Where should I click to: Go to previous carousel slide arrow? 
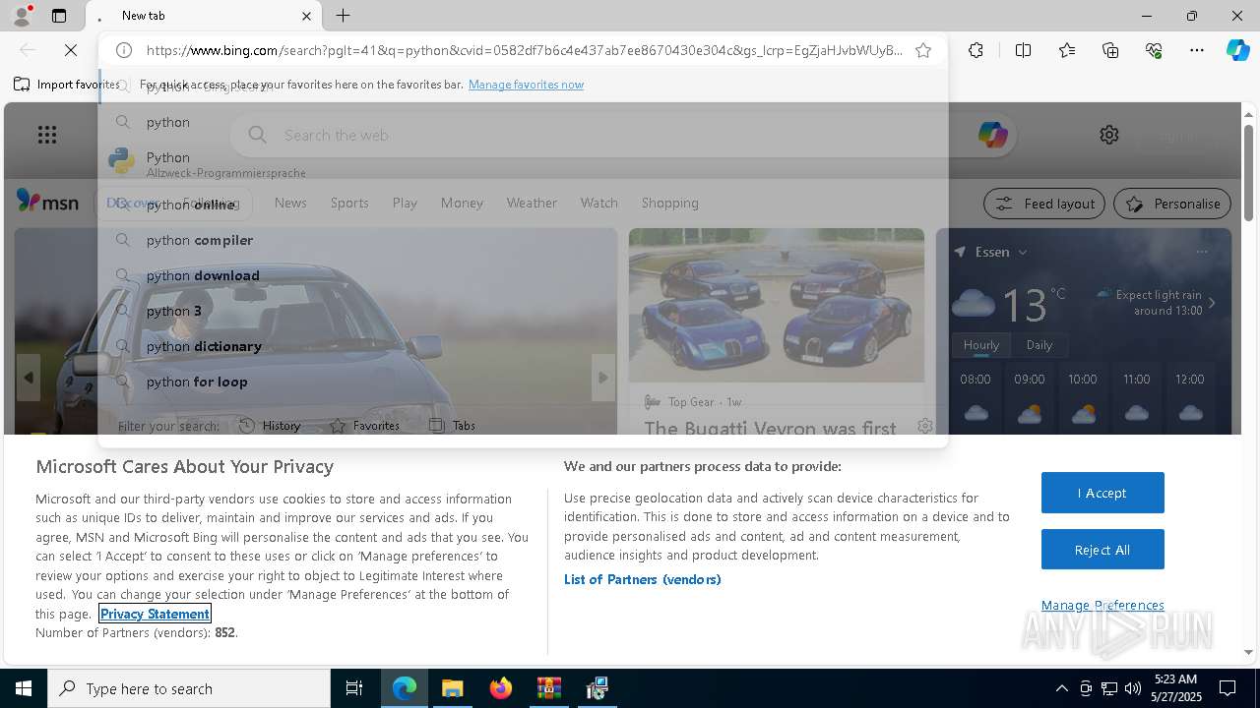coord(28,378)
